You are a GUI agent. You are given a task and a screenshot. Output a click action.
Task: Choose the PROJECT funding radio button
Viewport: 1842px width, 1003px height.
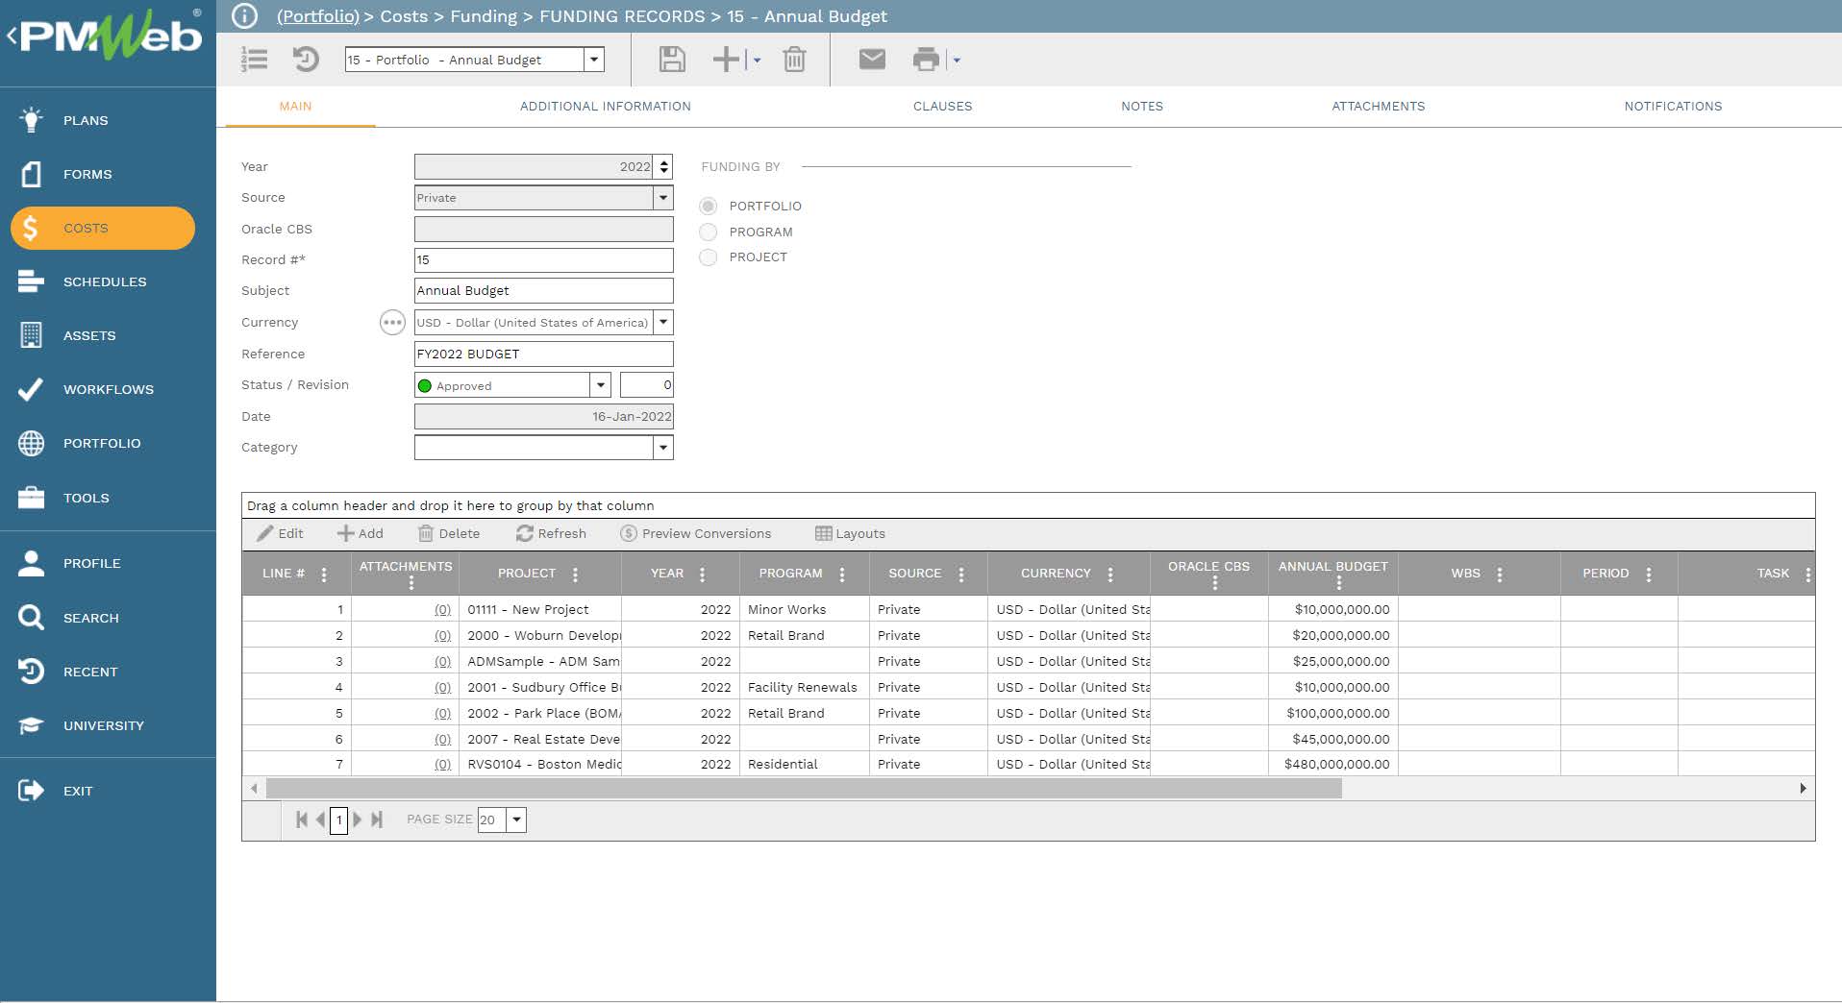point(709,257)
